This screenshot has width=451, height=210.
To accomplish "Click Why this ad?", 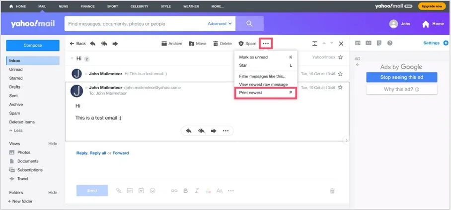I will click(401, 90).
